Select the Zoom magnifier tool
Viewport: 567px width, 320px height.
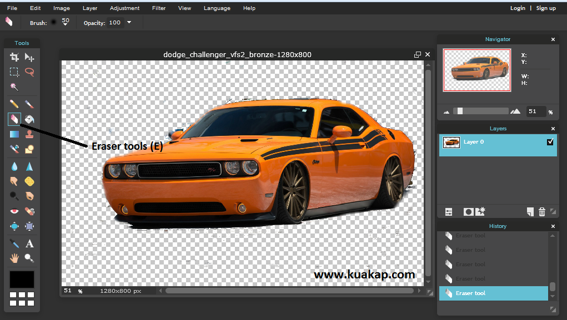(x=29, y=258)
